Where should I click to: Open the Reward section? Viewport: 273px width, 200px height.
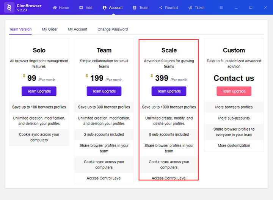point(168,8)
